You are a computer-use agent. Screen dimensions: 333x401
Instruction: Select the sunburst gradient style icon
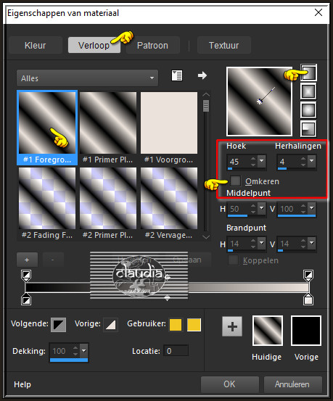308,110
